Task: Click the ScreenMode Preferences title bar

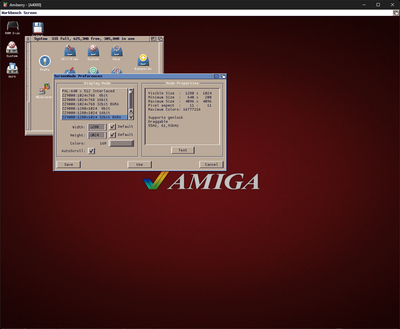Action: click(133, 76)
